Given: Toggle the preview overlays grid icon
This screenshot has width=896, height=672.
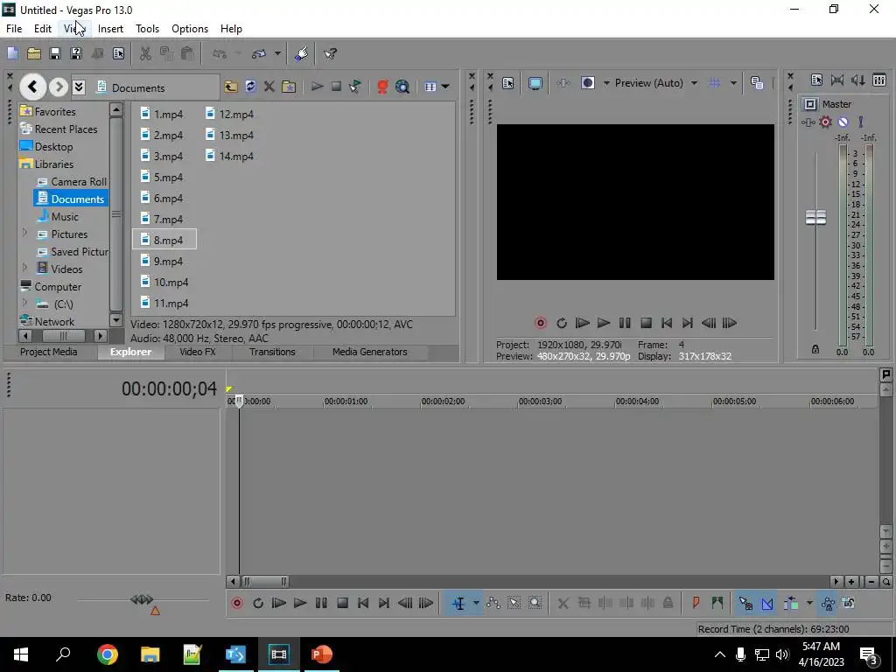Looking at the screenshot, I should click(714, 83).
